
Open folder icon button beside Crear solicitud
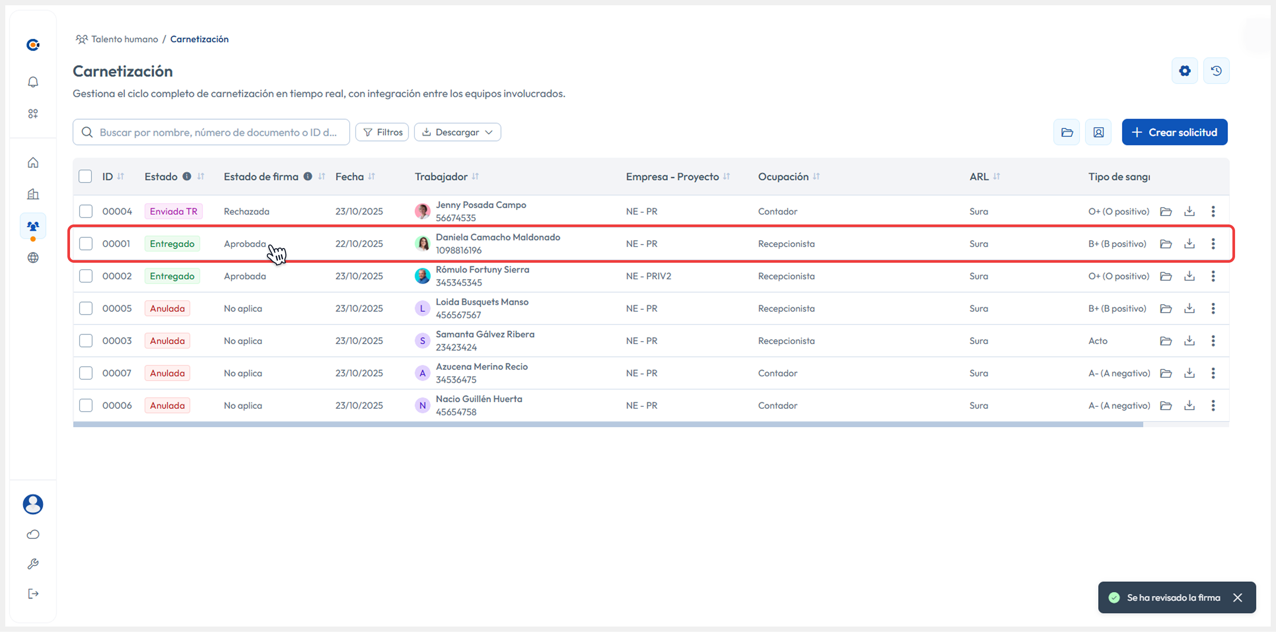tap(1066, 132)
